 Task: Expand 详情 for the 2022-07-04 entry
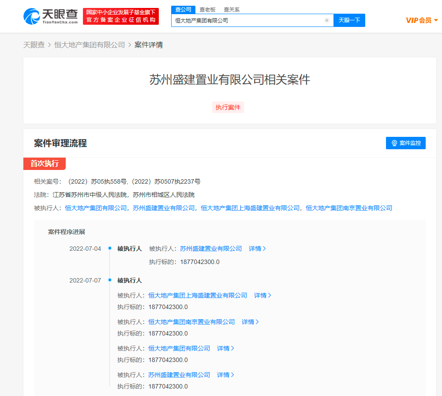(257, 249)
